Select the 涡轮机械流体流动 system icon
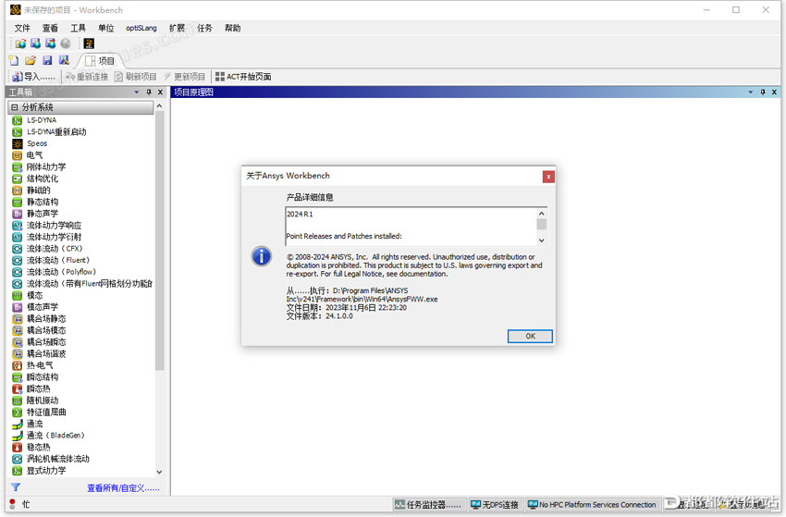786x517 pixels. 17,459
